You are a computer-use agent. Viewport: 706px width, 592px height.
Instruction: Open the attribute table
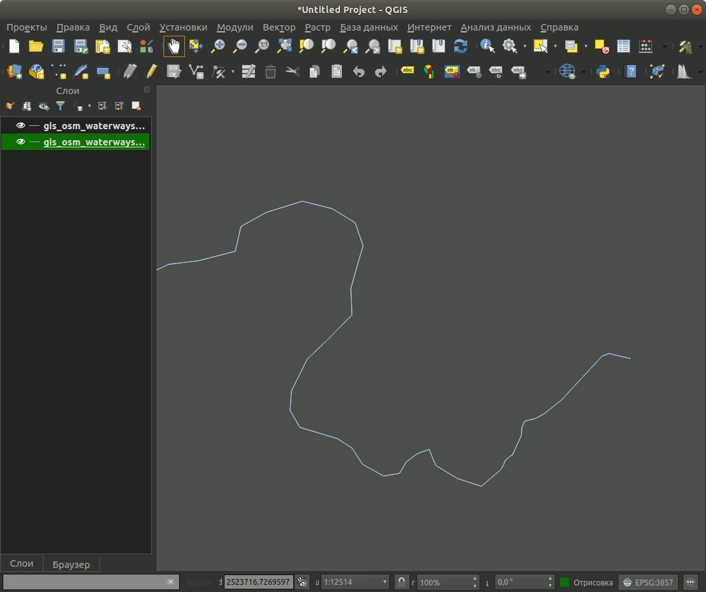(624, 46)
